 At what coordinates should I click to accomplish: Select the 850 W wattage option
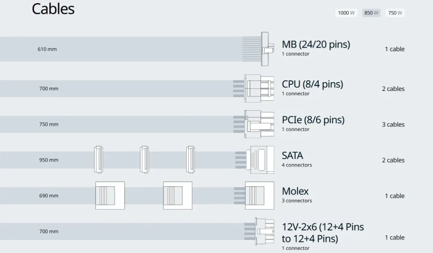pos(372,13)
